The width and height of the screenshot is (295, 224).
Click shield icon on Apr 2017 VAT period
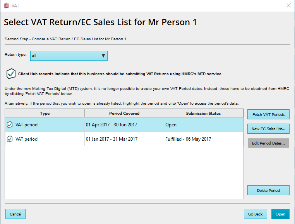(x=10, y=125)
